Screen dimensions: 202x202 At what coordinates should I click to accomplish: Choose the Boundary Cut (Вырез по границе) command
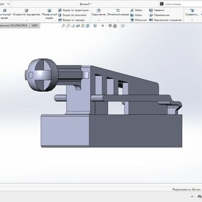72,20
